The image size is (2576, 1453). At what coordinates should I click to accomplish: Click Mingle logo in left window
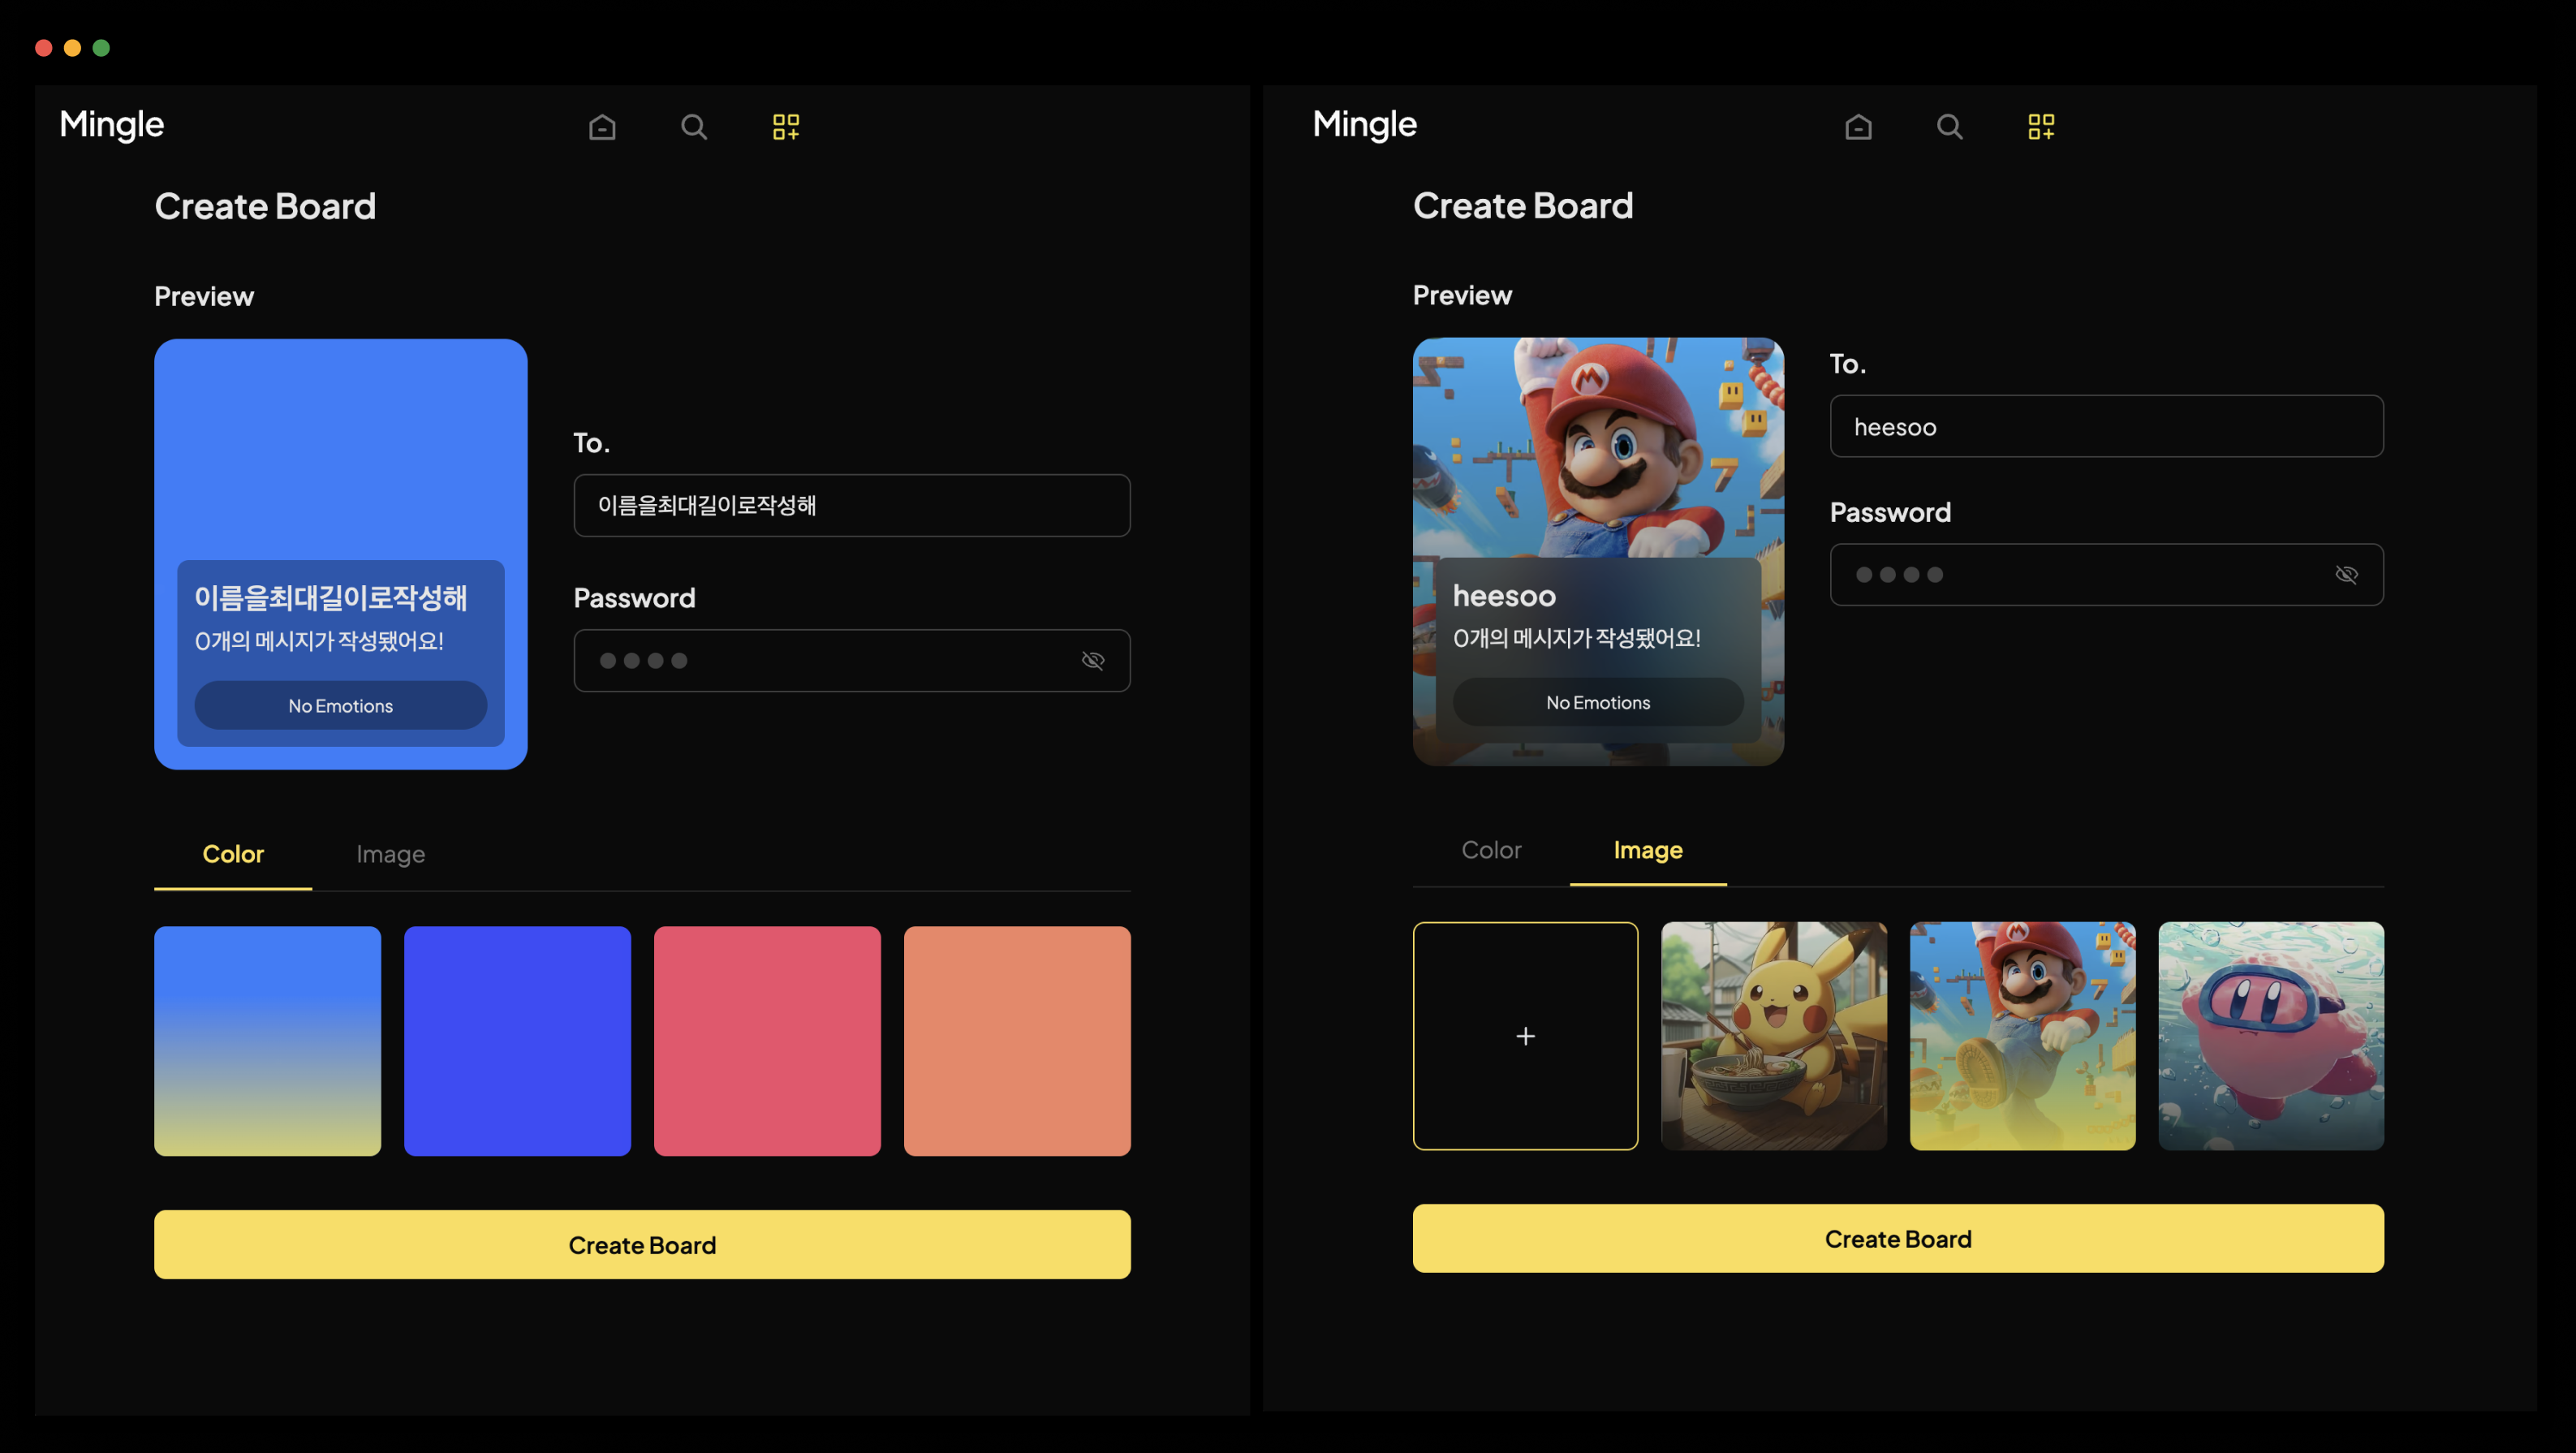click(111, 125)
